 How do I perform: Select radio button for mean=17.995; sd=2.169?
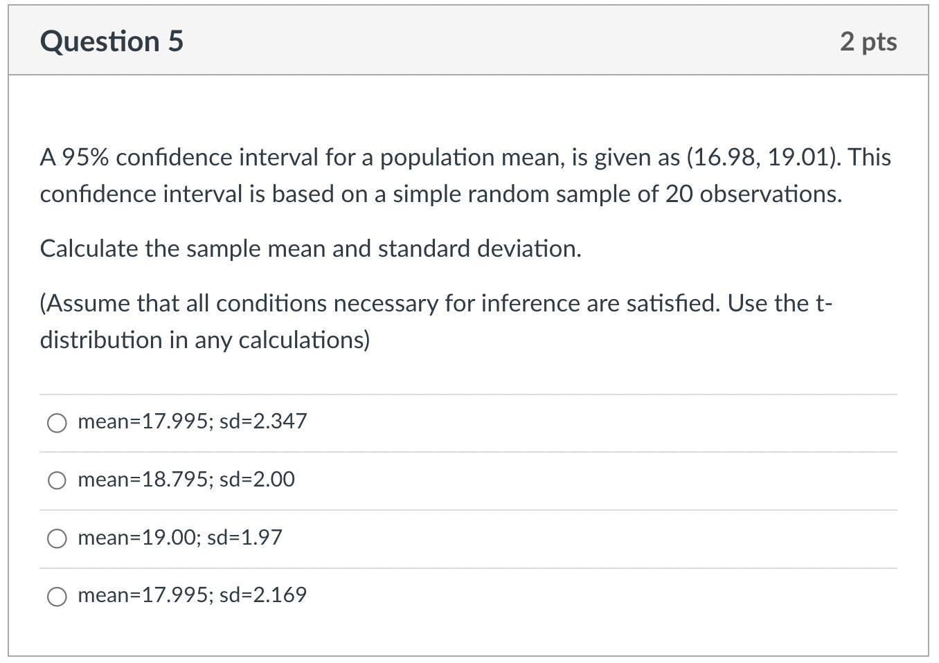(57, 596)
